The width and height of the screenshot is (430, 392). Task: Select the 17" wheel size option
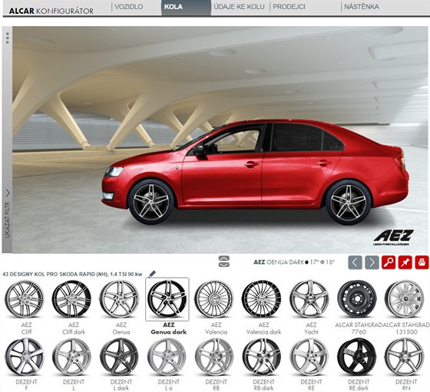pos(312,262)
